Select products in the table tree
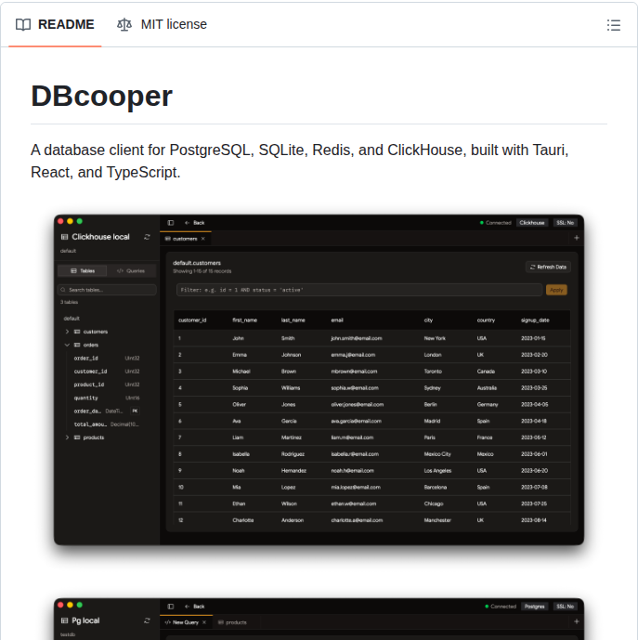Viewport: 638px width, 640px height. [94, 438]
